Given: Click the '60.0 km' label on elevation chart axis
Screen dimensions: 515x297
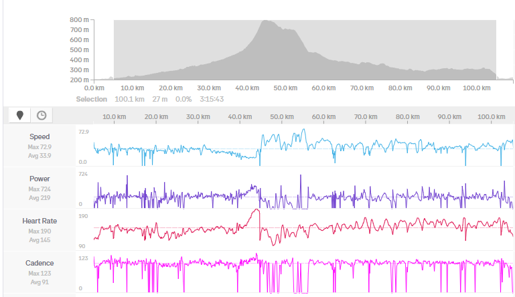Looking at the screenshot, I should click(323, 88).
